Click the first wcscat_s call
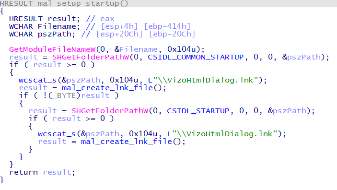 coord(37,80)
